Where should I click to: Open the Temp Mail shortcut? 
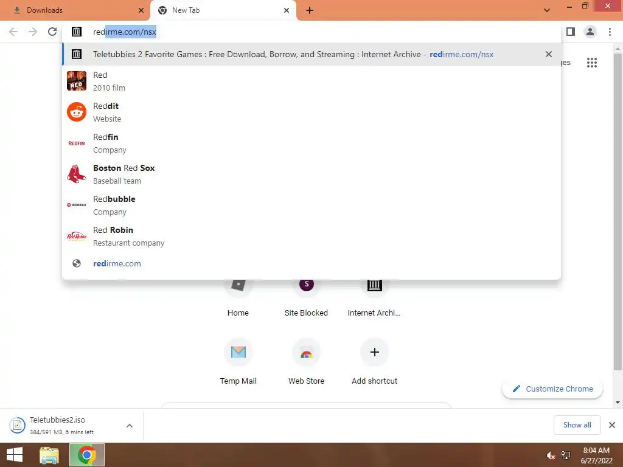point(238,362)
